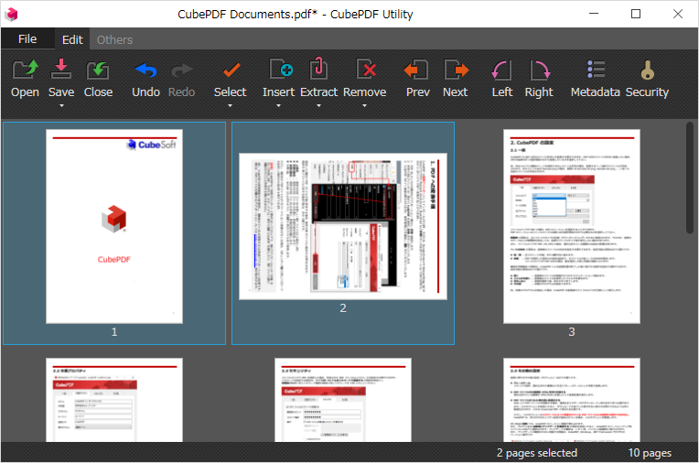Click the Save icon in toolbar
The width and height of the screenshot is (699, 463).
pyautogui.click(x=61, y=71)
